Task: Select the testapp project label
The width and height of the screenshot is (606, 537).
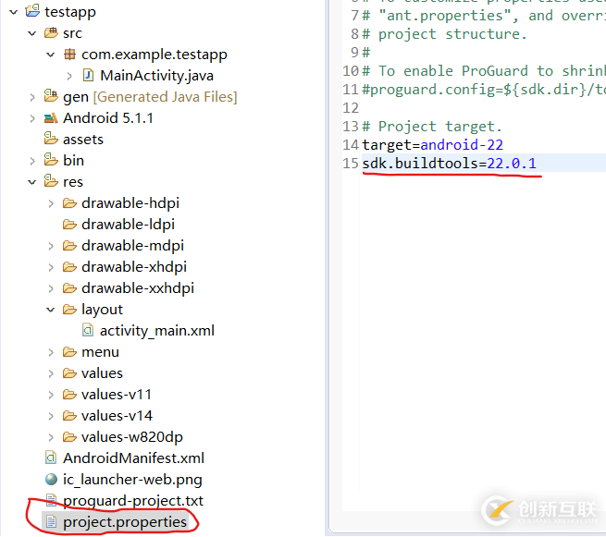Action: pyautogui.click(x=70, y=12)
